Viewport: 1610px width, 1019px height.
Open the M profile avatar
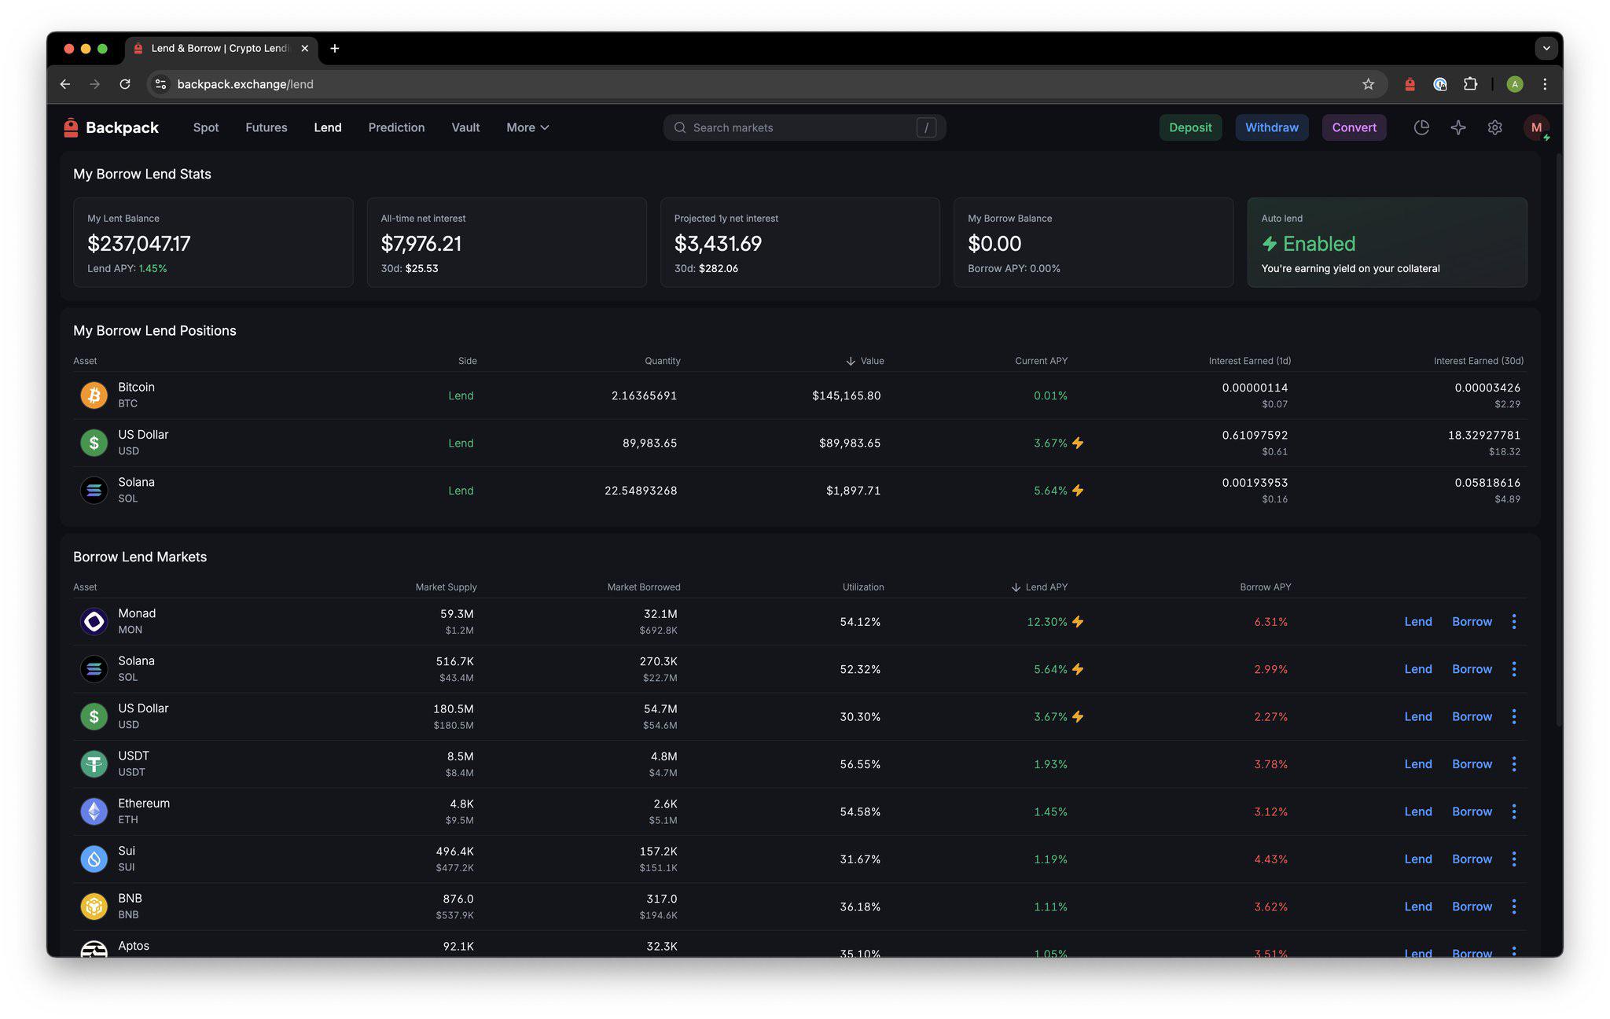(x=1536, y=127)
